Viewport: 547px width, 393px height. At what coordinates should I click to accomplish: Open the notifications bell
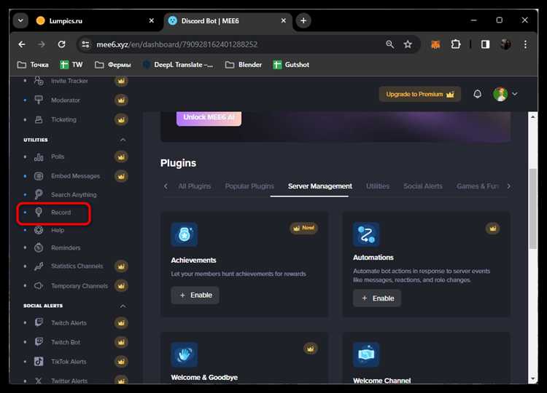[478, 94]
